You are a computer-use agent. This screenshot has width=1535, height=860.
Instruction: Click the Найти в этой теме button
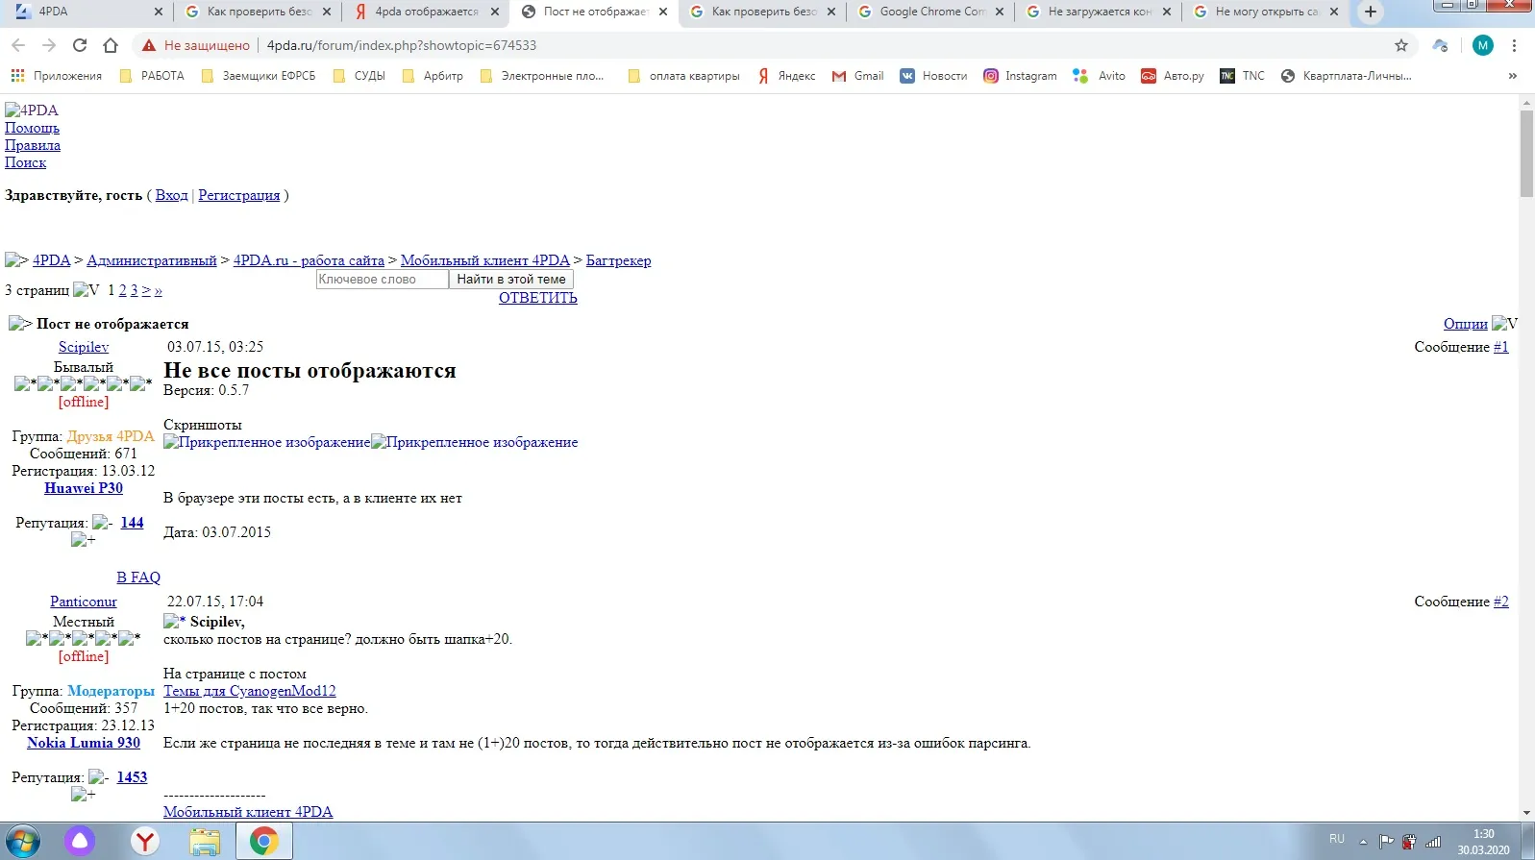[511, 280]
